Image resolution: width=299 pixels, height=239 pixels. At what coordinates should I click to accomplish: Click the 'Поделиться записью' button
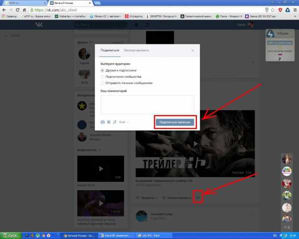[x=175, y=122]
